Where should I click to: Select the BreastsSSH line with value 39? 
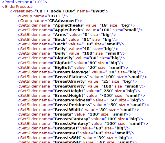pos(75,138)
